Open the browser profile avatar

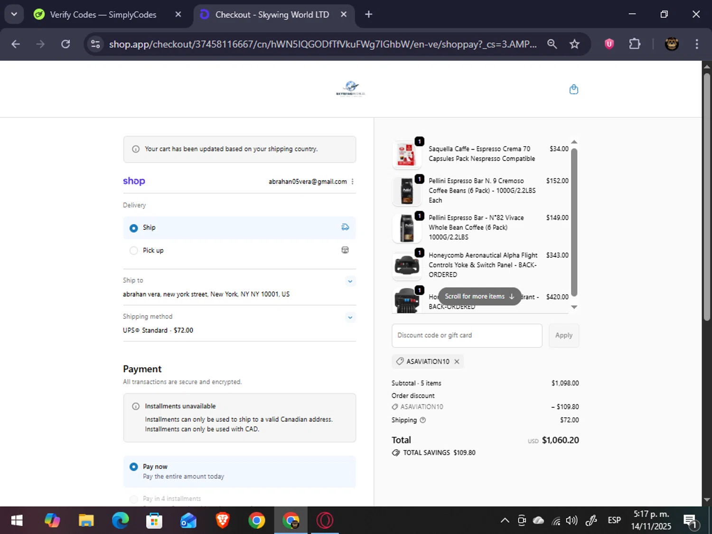click(671, 44)
